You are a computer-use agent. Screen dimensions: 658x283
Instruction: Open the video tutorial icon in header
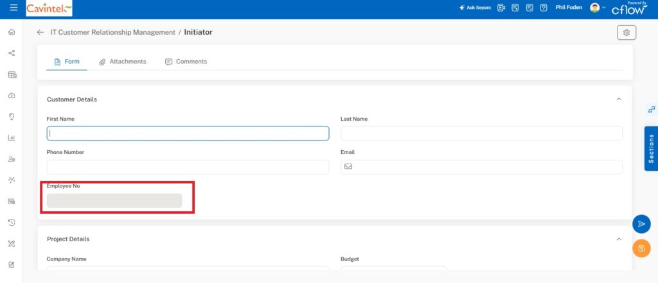(x=501, y=8)
